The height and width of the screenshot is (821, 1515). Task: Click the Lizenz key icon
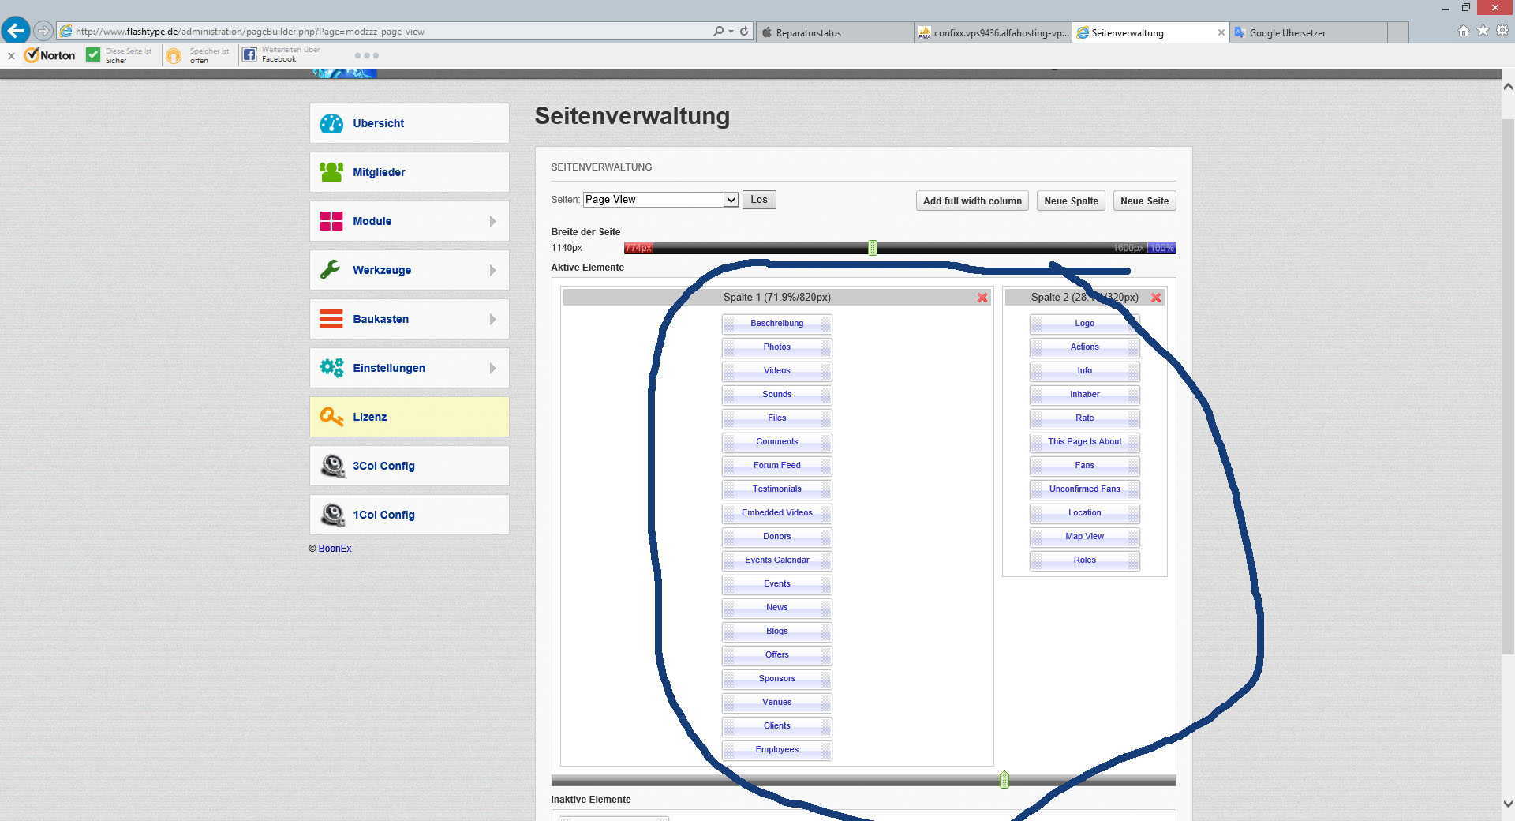(331, 417)
